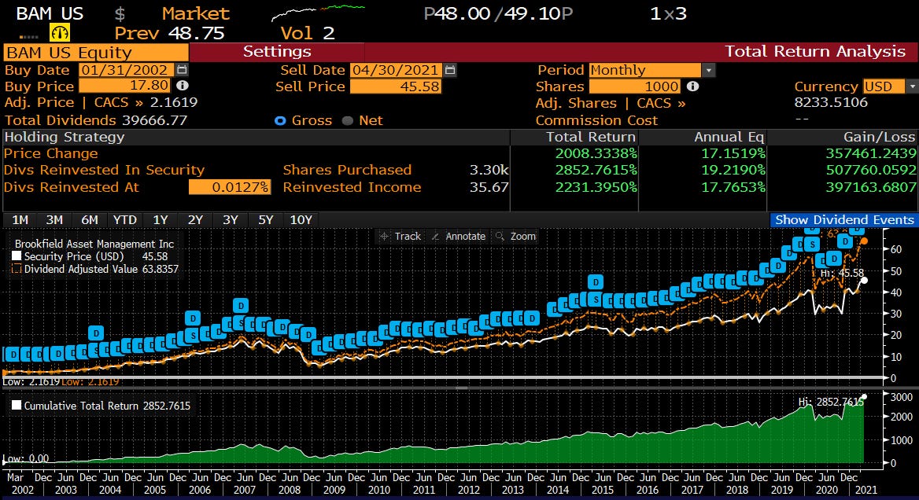Open the Sell Date calendar picker
Screen dimensions: 919x500
click(x=450, y=70)
